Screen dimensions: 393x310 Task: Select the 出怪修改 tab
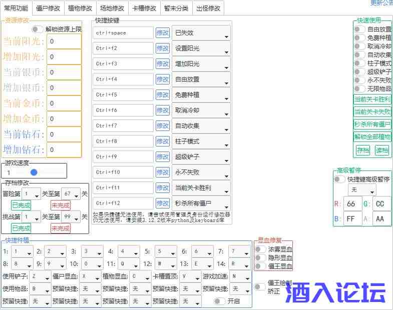pos(208,8)
